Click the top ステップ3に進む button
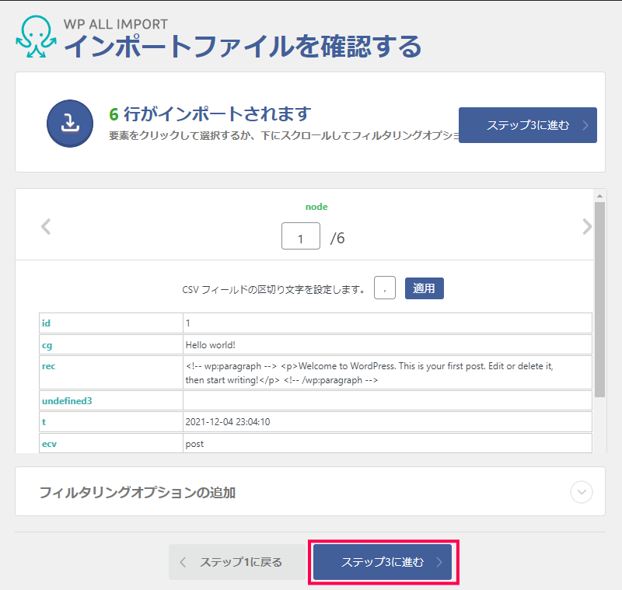622x590 pixels. tap(528, 125)
